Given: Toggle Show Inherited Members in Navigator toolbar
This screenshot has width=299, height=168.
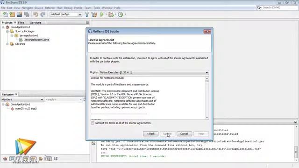Looking at the screenshot, I should 5,159.
